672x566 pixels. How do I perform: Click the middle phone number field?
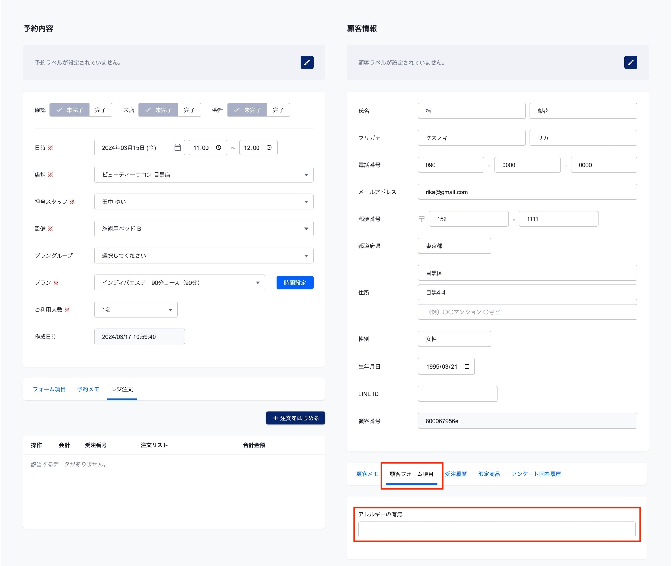[x=528, y=165]
